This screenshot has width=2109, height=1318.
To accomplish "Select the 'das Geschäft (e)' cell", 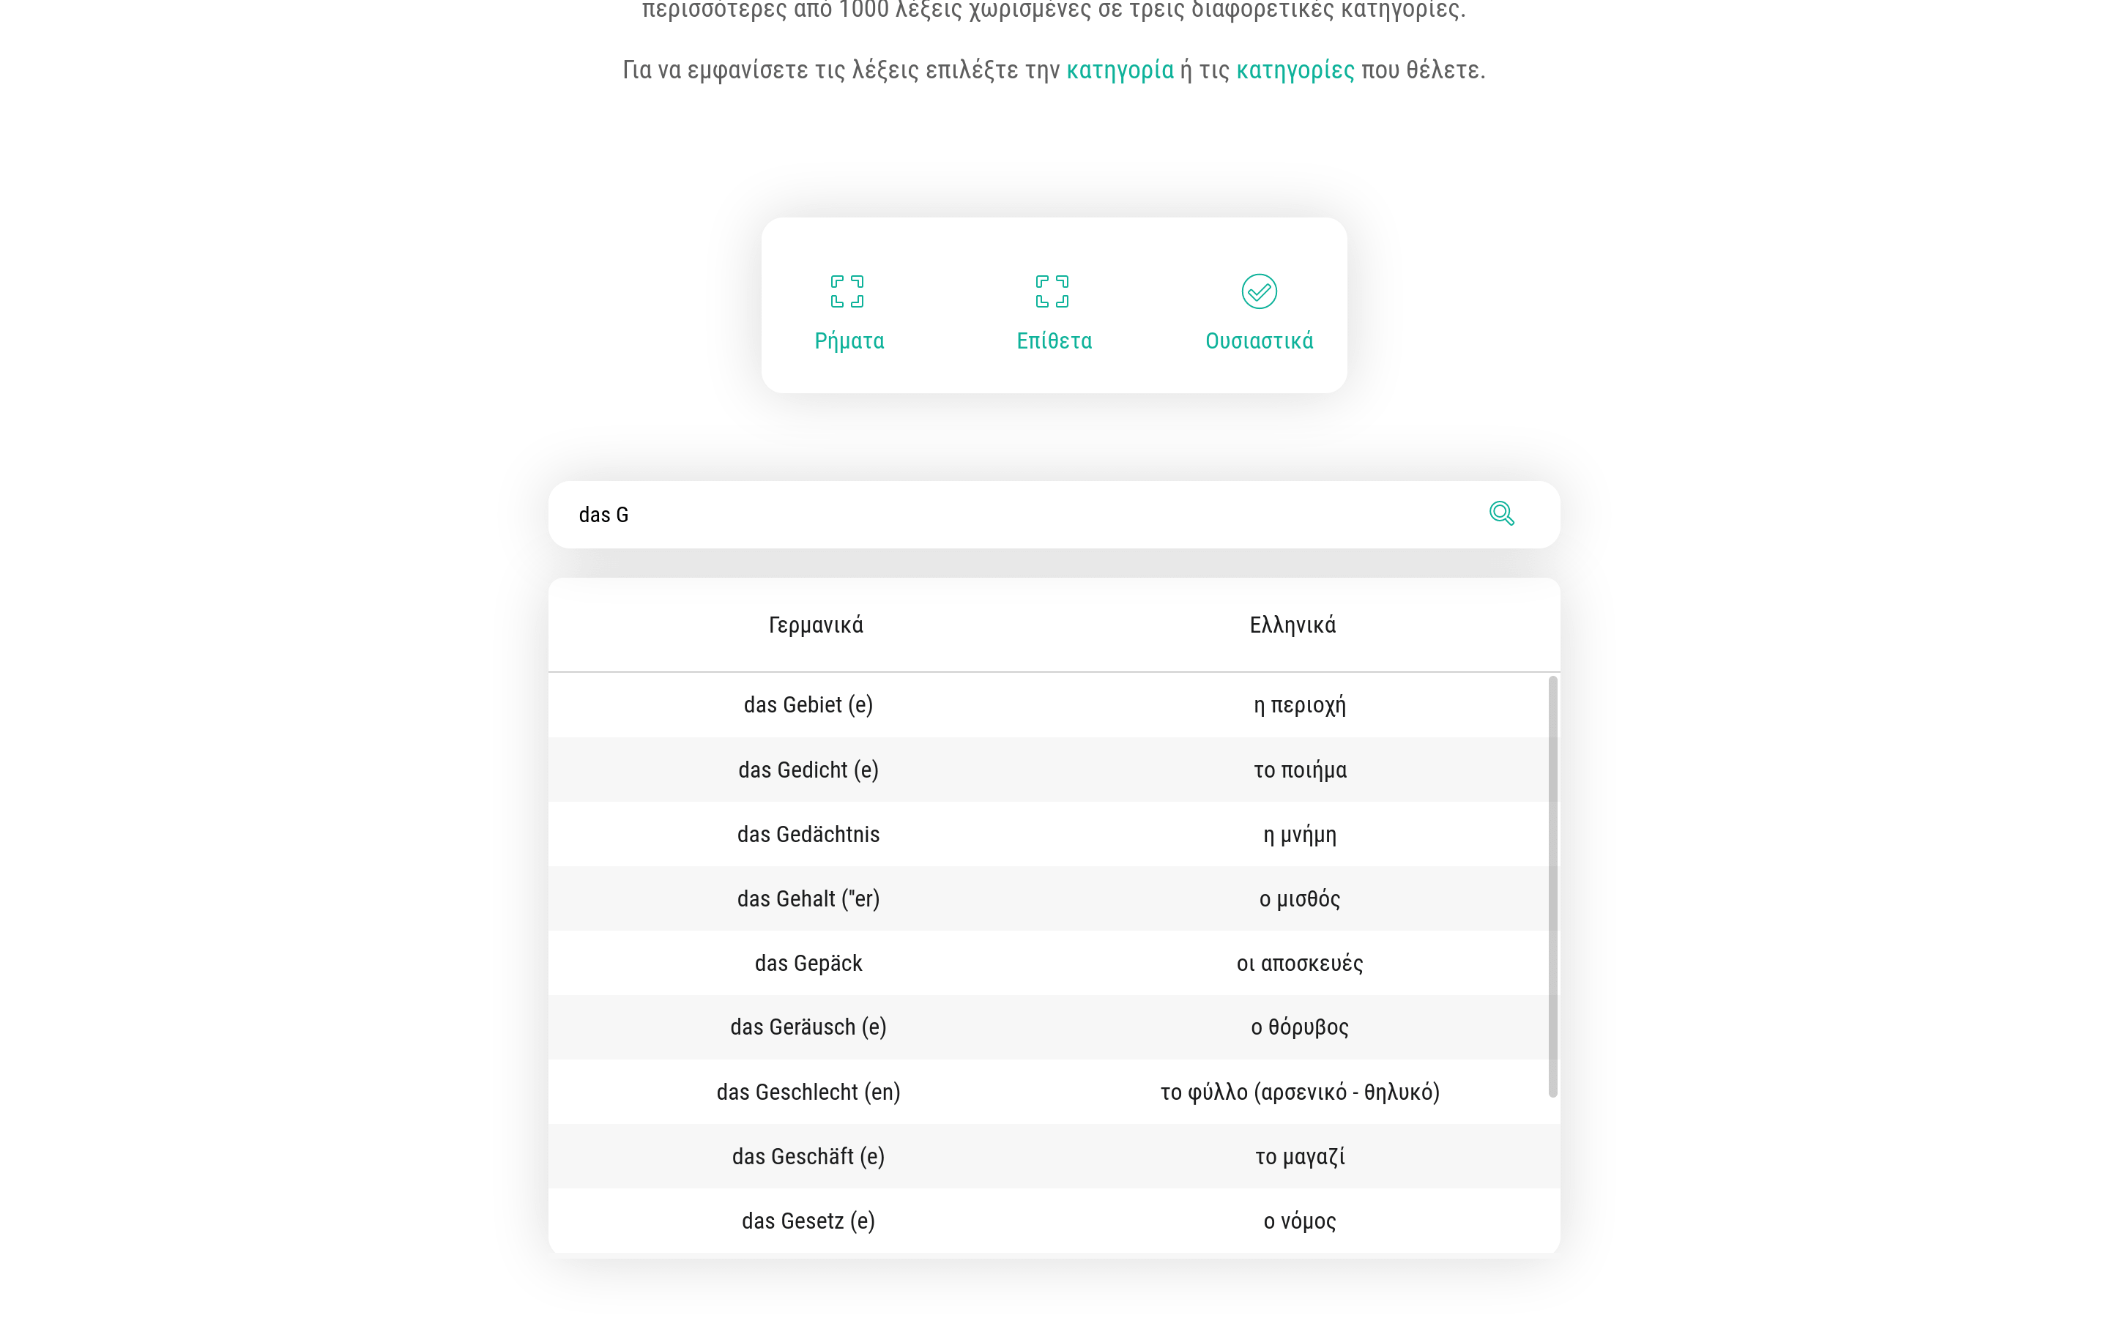I will pyautogui.click(x=808, y=1157).
